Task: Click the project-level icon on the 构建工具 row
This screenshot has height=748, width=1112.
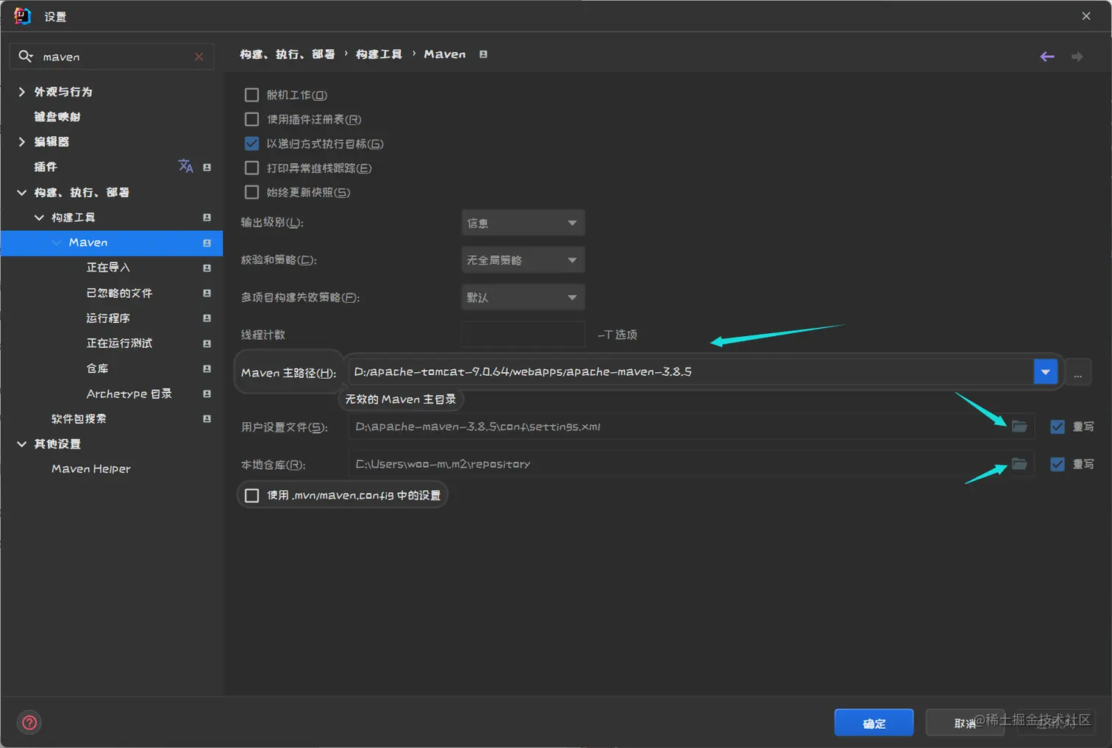Action: point(207,218)
